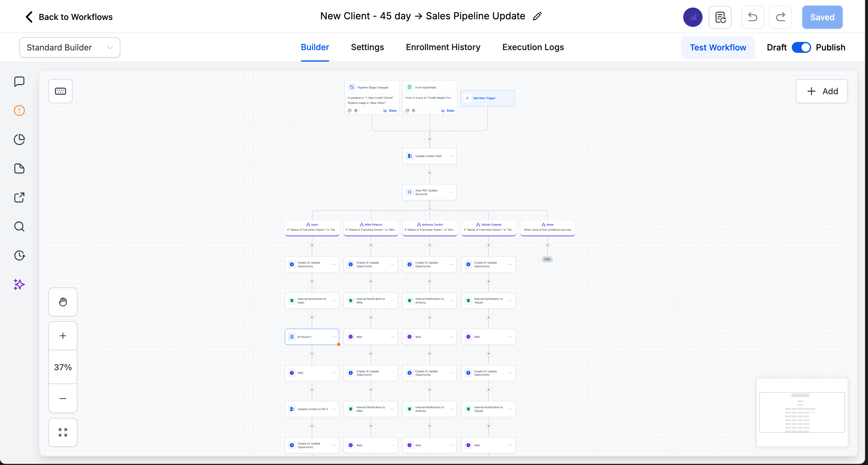Image resolution: width=868 pixels, height=465 pixels.
Task: Open the orange warning/issues icon in sidebar
Action: tap(19, 110)
